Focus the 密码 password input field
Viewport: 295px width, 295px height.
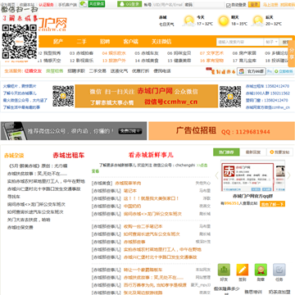208,5
